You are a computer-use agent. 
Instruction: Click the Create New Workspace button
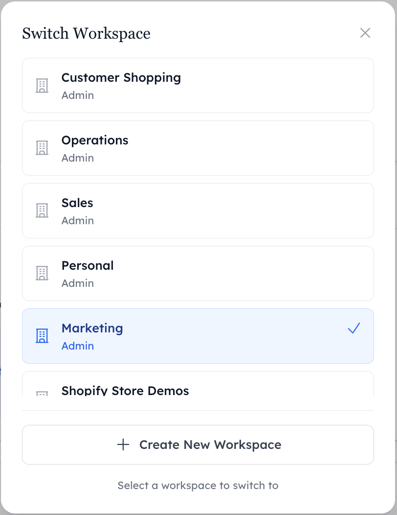pyautogui.click(x=198, y=445)
